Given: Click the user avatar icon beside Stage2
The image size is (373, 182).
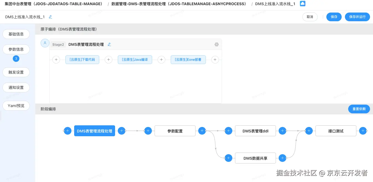Looking at the screenshot, I should [45, 43].
